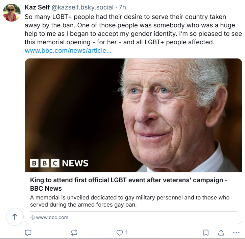
Task: Follow the www.bbc.com/news/article... link
Action: pos(68,51)
